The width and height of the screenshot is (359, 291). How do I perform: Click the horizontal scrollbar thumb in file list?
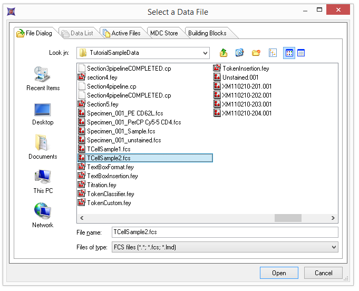288,218
